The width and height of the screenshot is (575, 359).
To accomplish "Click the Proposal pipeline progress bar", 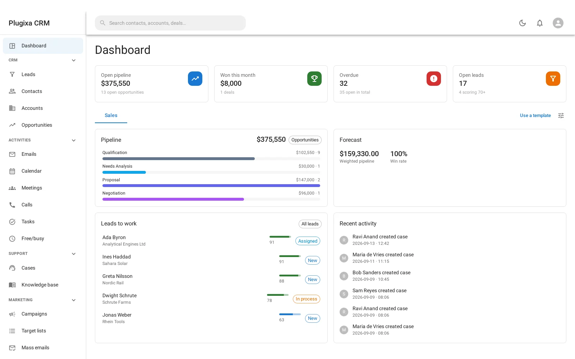I will pyautogui.click(x=211, y=186).
